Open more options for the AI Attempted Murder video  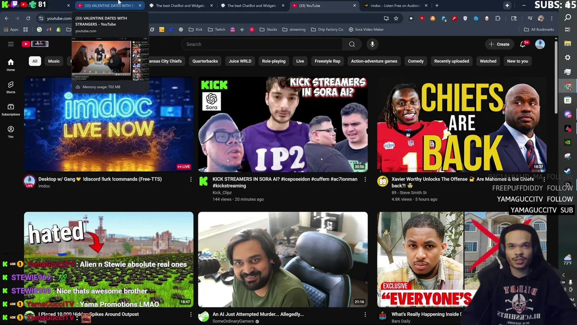point(365,315)
